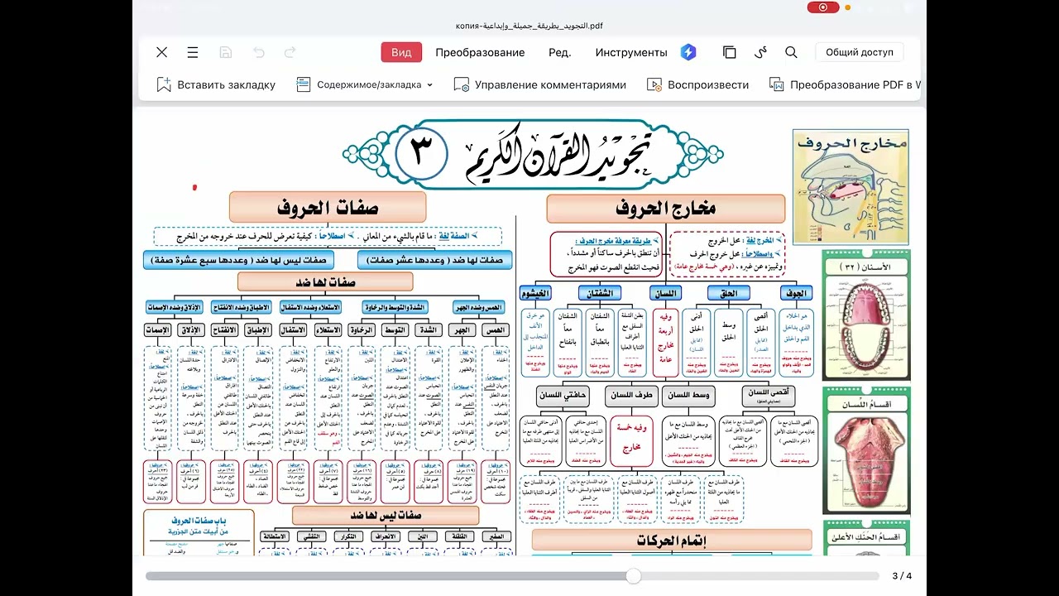
Task: Click the blue box الشفتان
Action: tap(601, 293)
